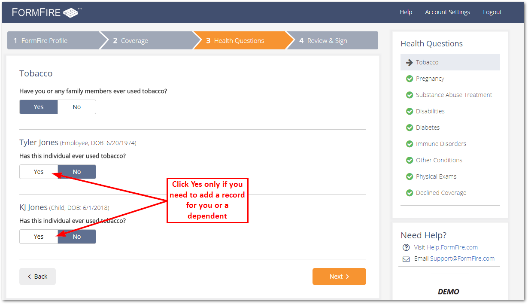The height and width of the screenshot is (304, 528).
Task: Click the Tyler Jones name heading
Action: point(39,143)
